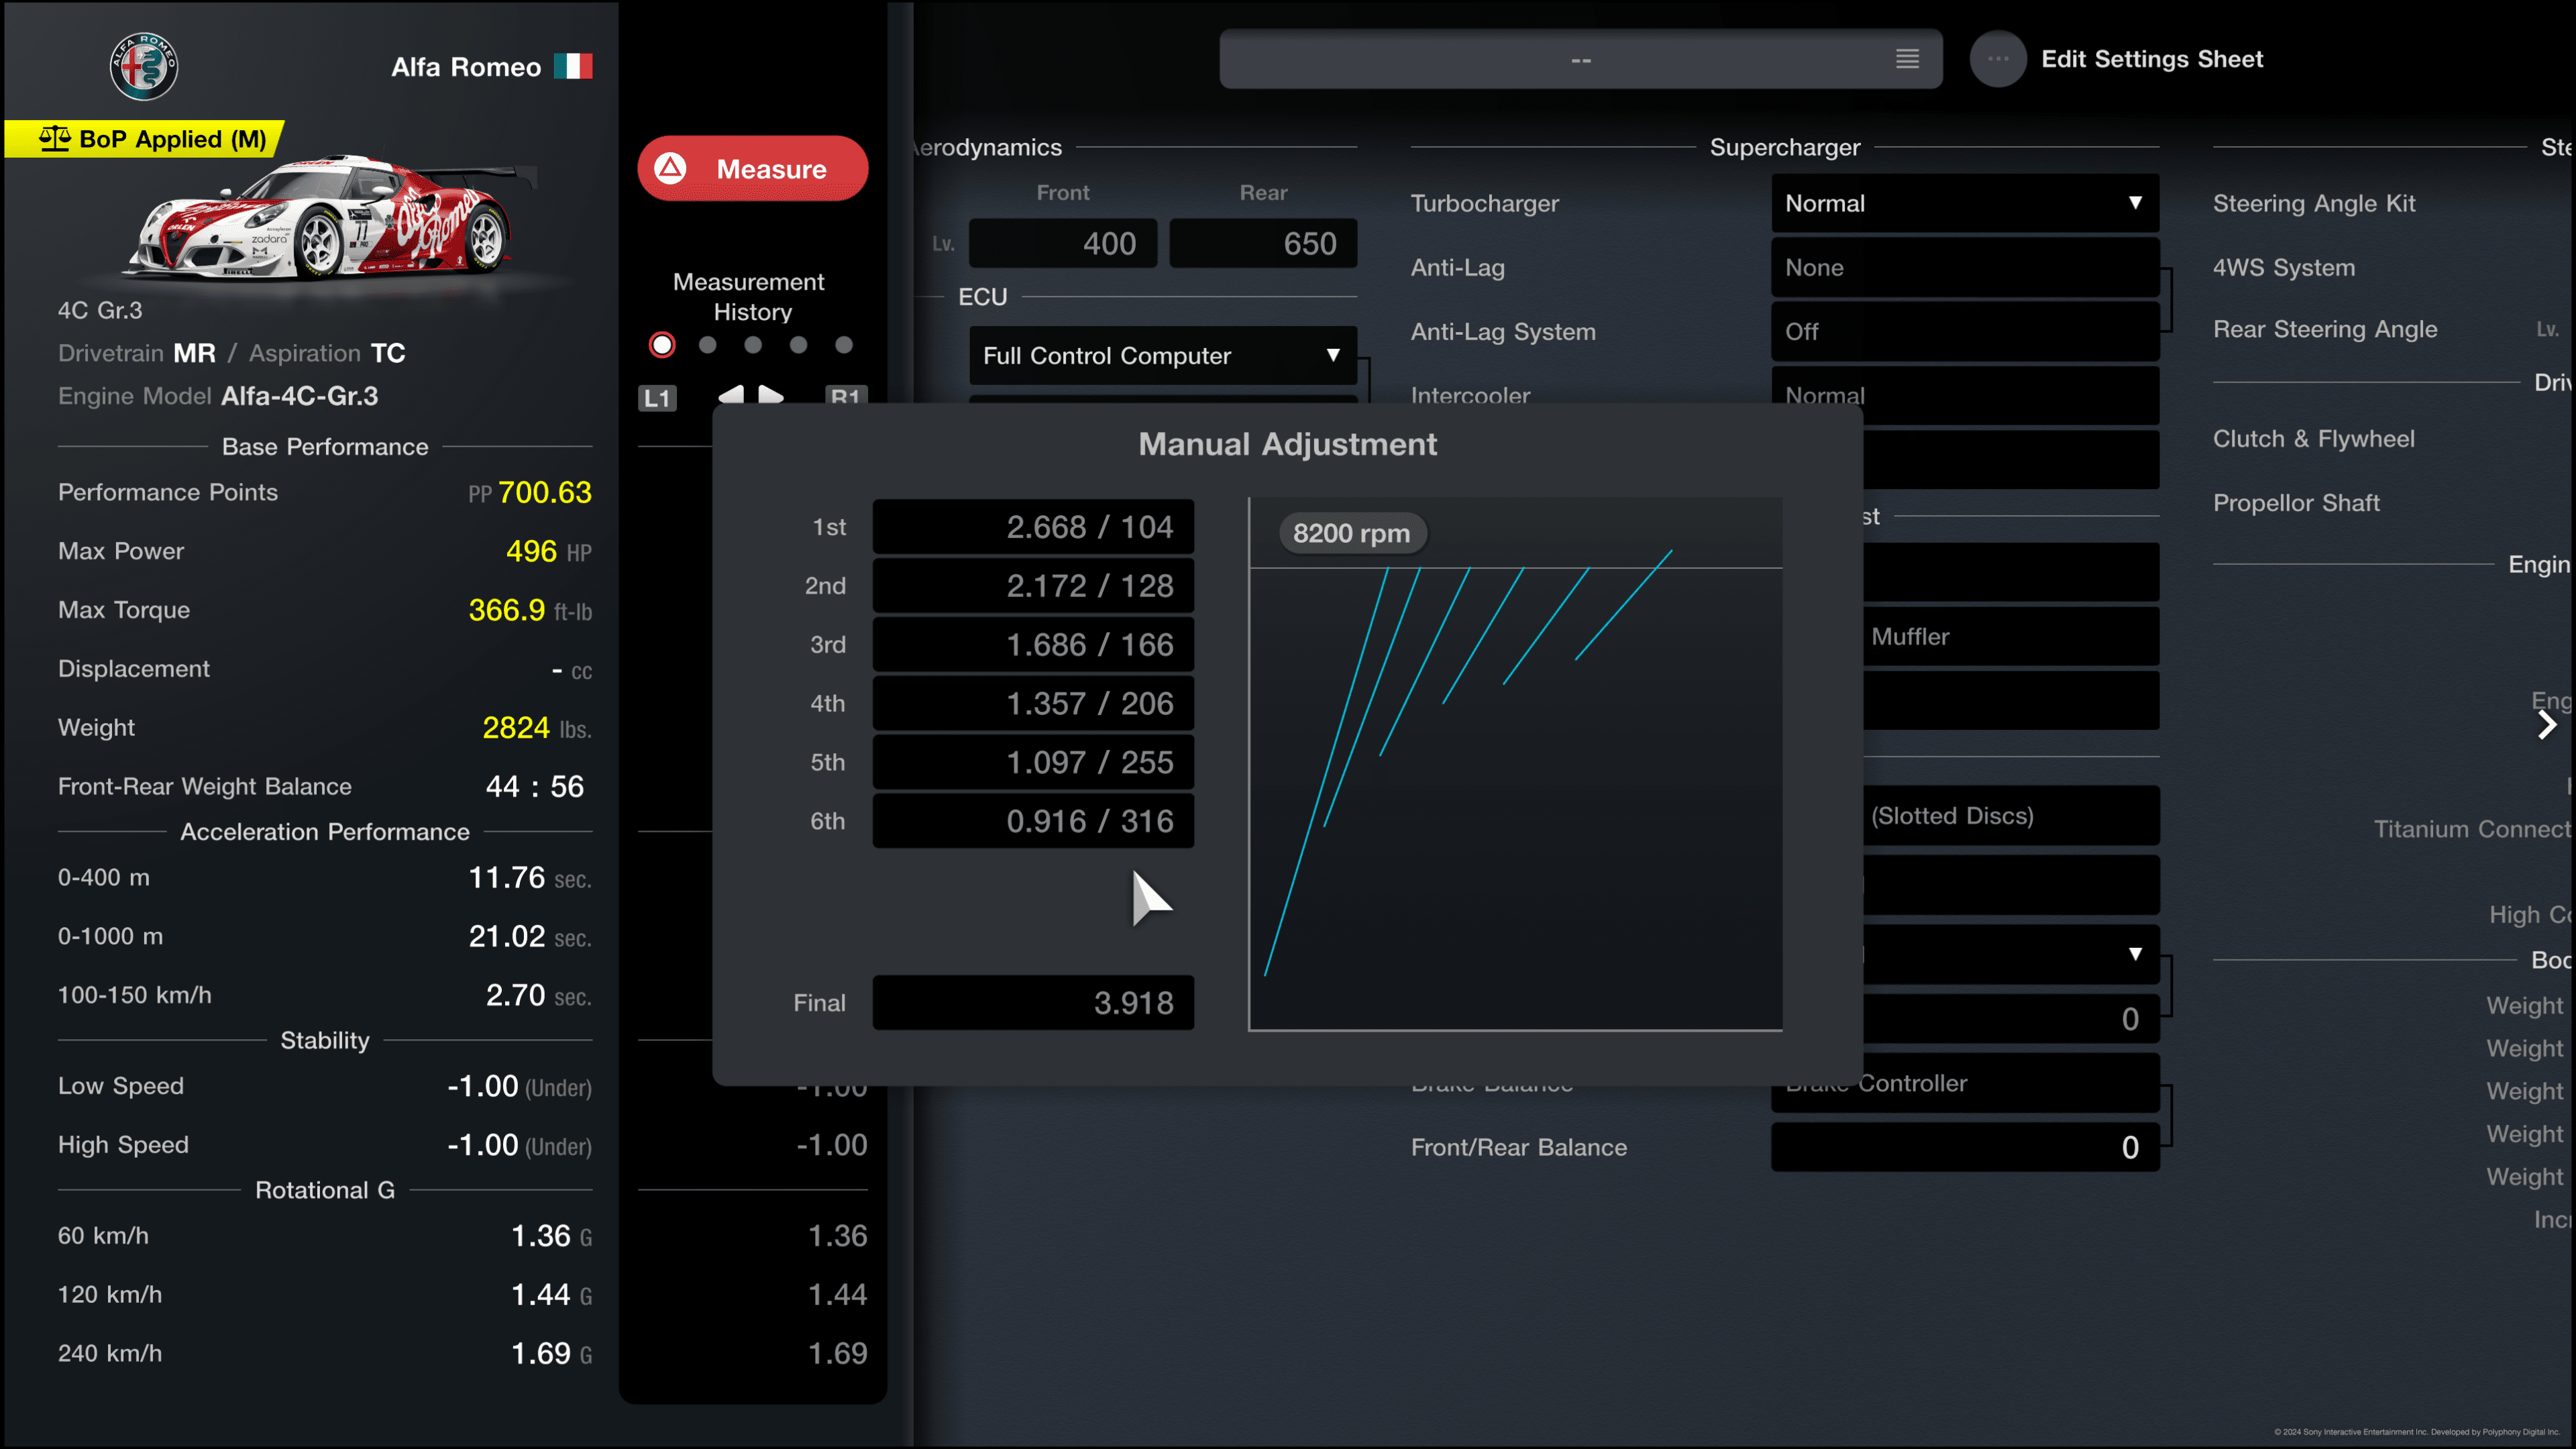Image resolution: width=2576 pixels, height=1449 pixels.
Task: Open the Full Control Computer dropdown
Action: coord(1163,356)
